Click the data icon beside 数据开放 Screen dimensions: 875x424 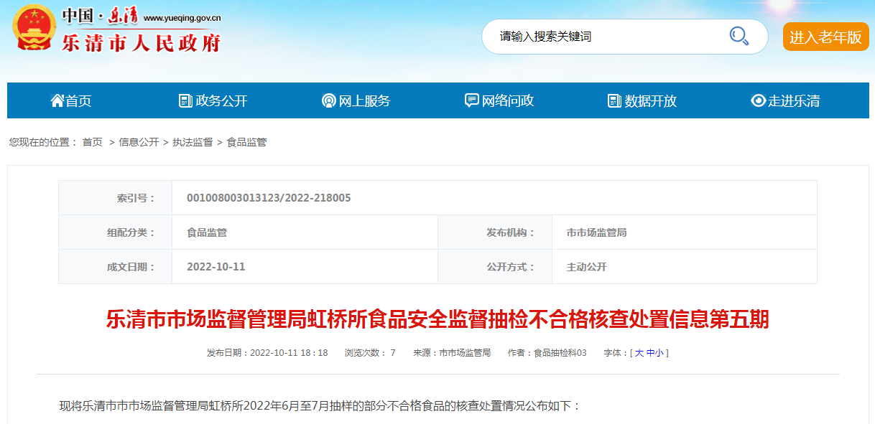(614, 100)
